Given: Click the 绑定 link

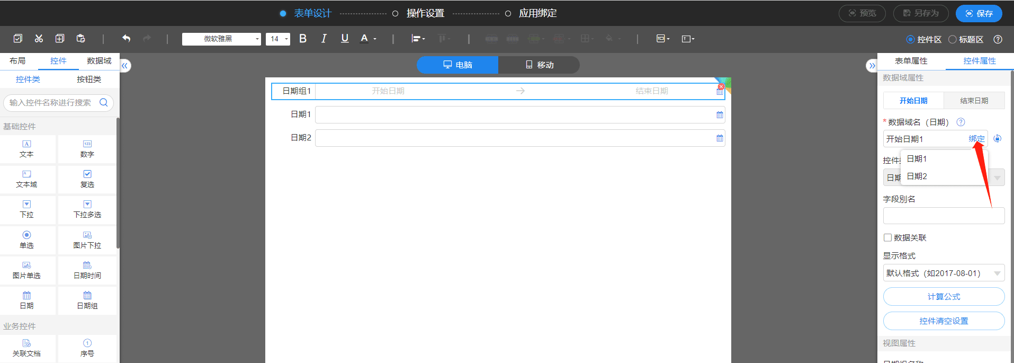Looking at the screenshot, I should point(976,139).
